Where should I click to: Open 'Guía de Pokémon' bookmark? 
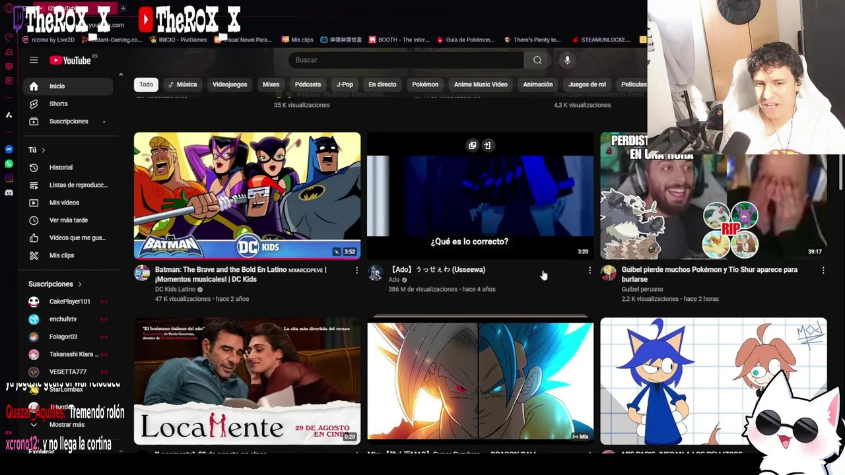465,40
